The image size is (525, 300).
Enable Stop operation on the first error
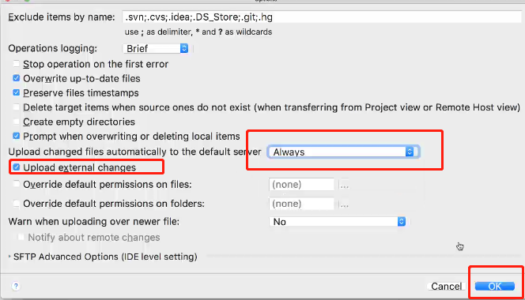click(16, 63)
